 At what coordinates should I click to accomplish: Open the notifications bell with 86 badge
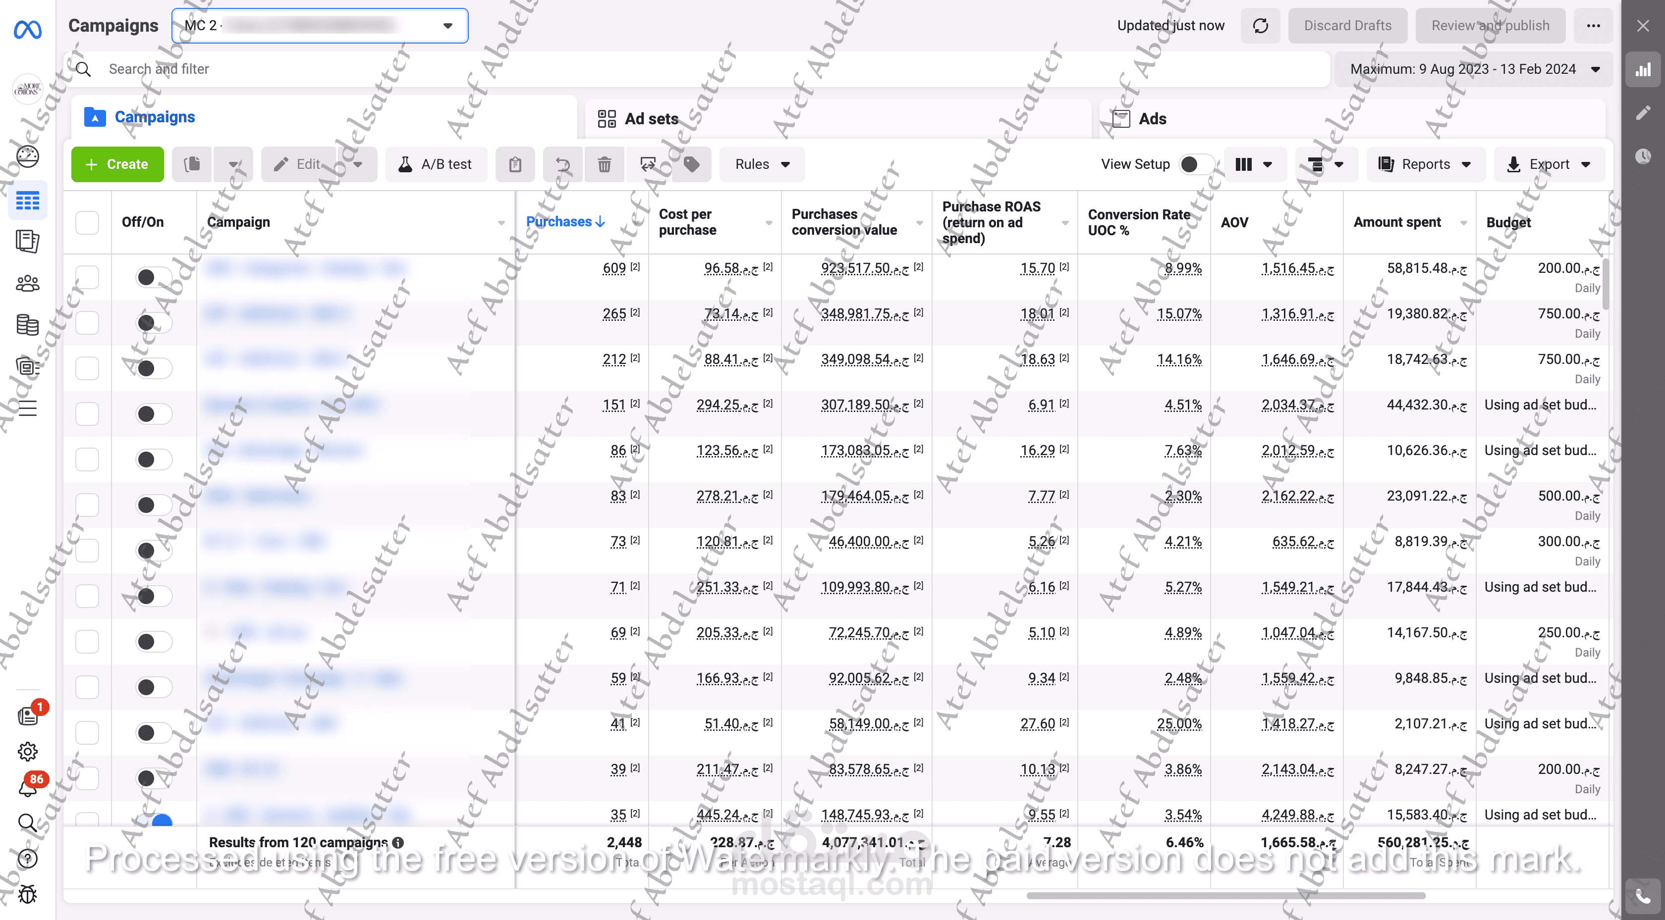tap(27, 788)
